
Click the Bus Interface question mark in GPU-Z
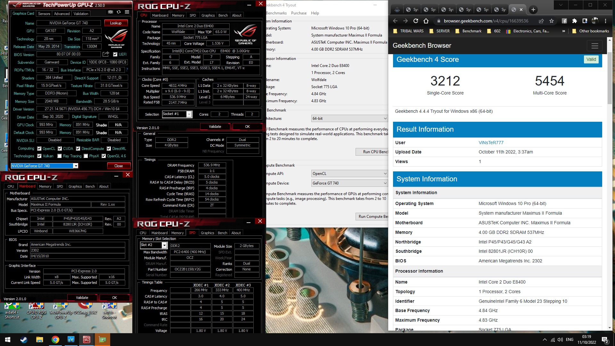point(127,70)
